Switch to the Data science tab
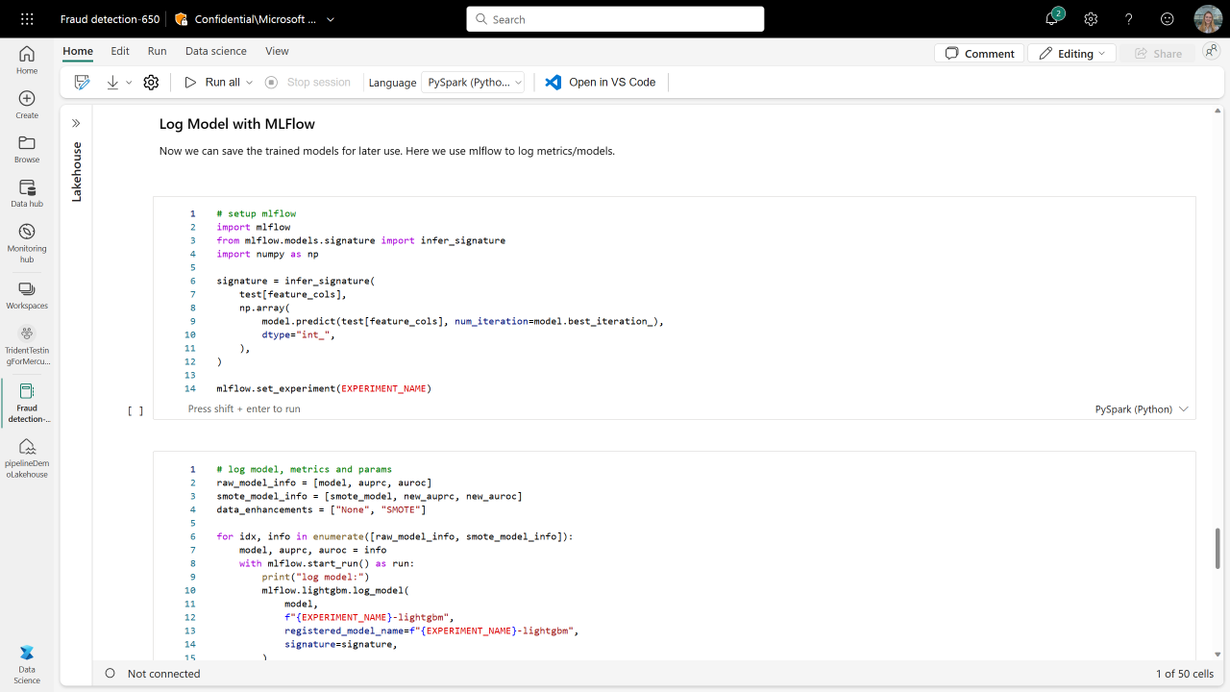Image resolution: width=1230 pixels, height=692 pixels. point(215,51)
